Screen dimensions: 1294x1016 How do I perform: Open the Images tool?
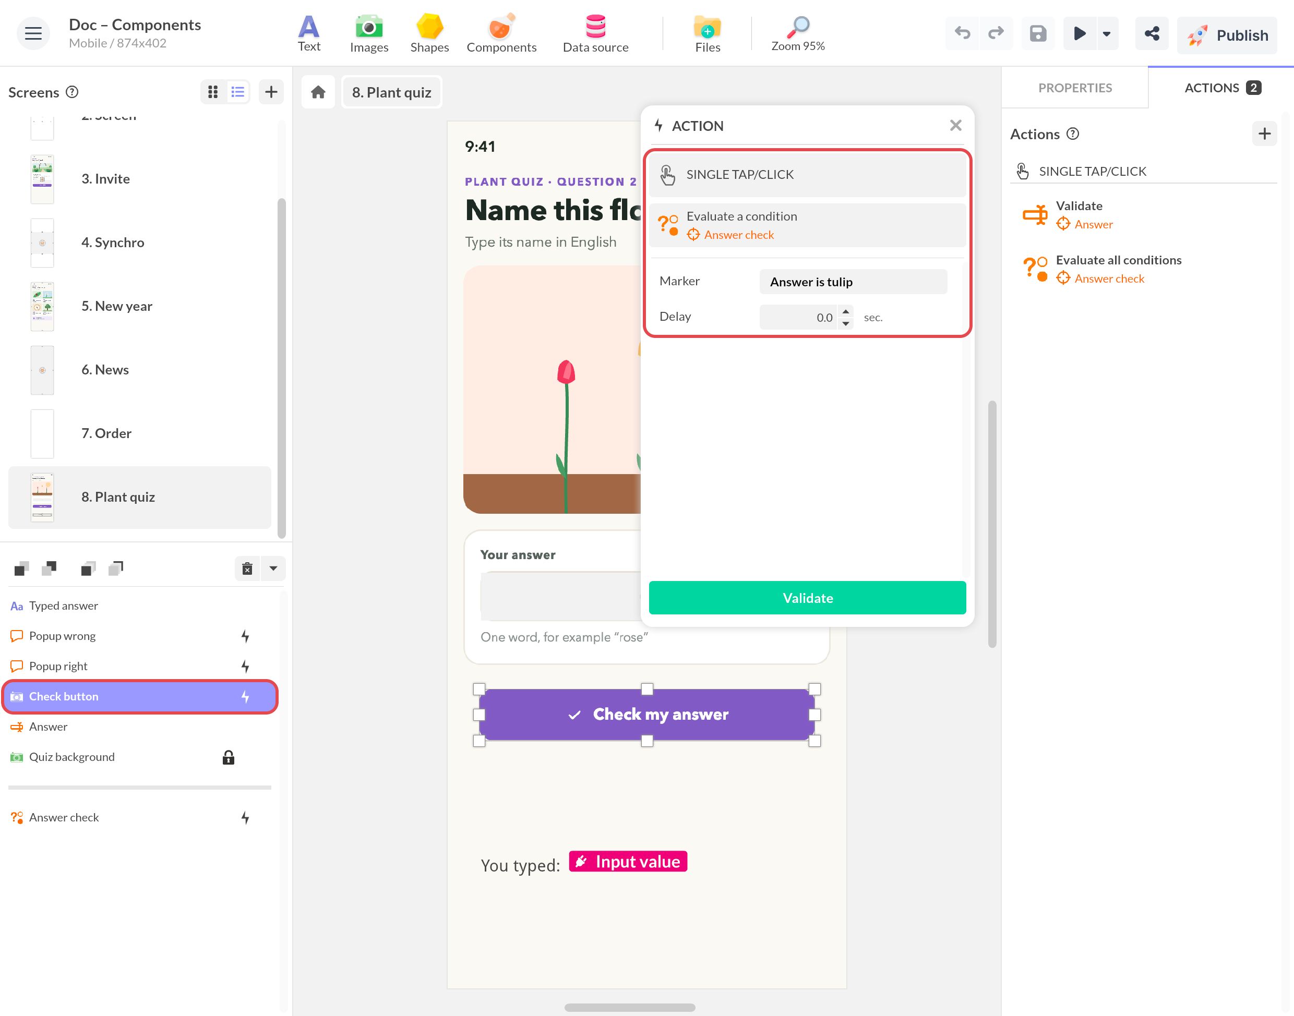point(369,34)
